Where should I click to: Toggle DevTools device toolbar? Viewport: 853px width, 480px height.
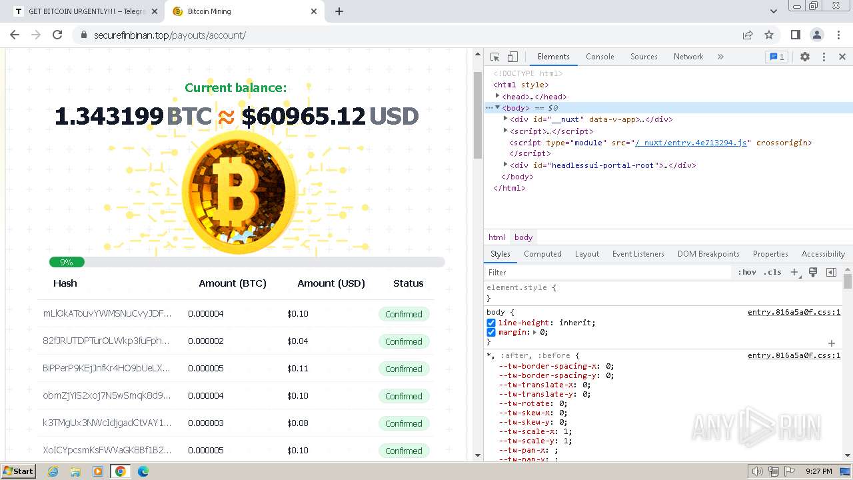coord(512,57)
